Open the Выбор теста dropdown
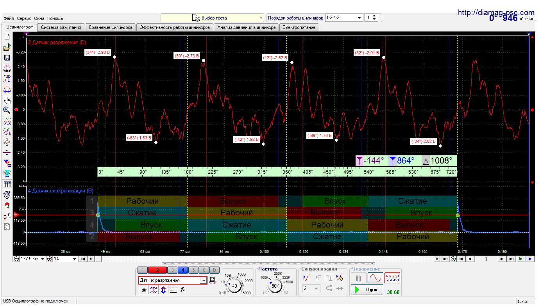Image resolution: width=540 pixels, height=306 pixels. (x=212, y=18)
